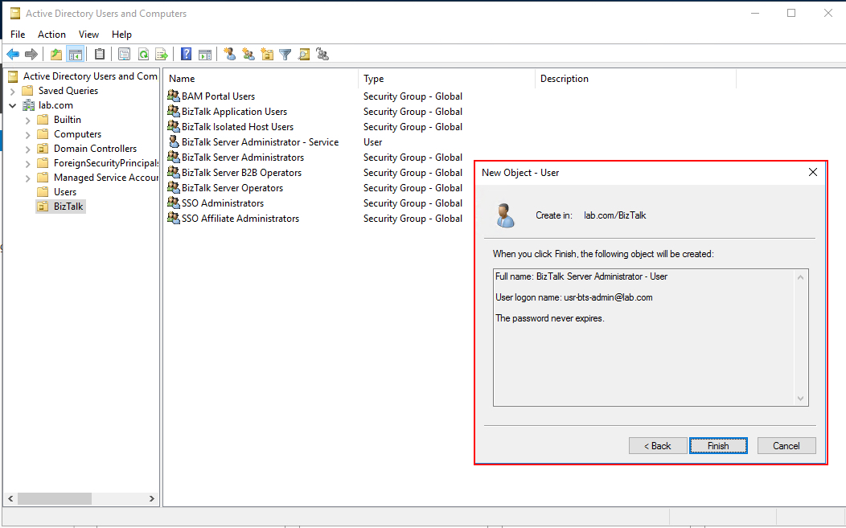Expand the Builtin container
This screenshot has height=528, width=846.
[28, 121]
